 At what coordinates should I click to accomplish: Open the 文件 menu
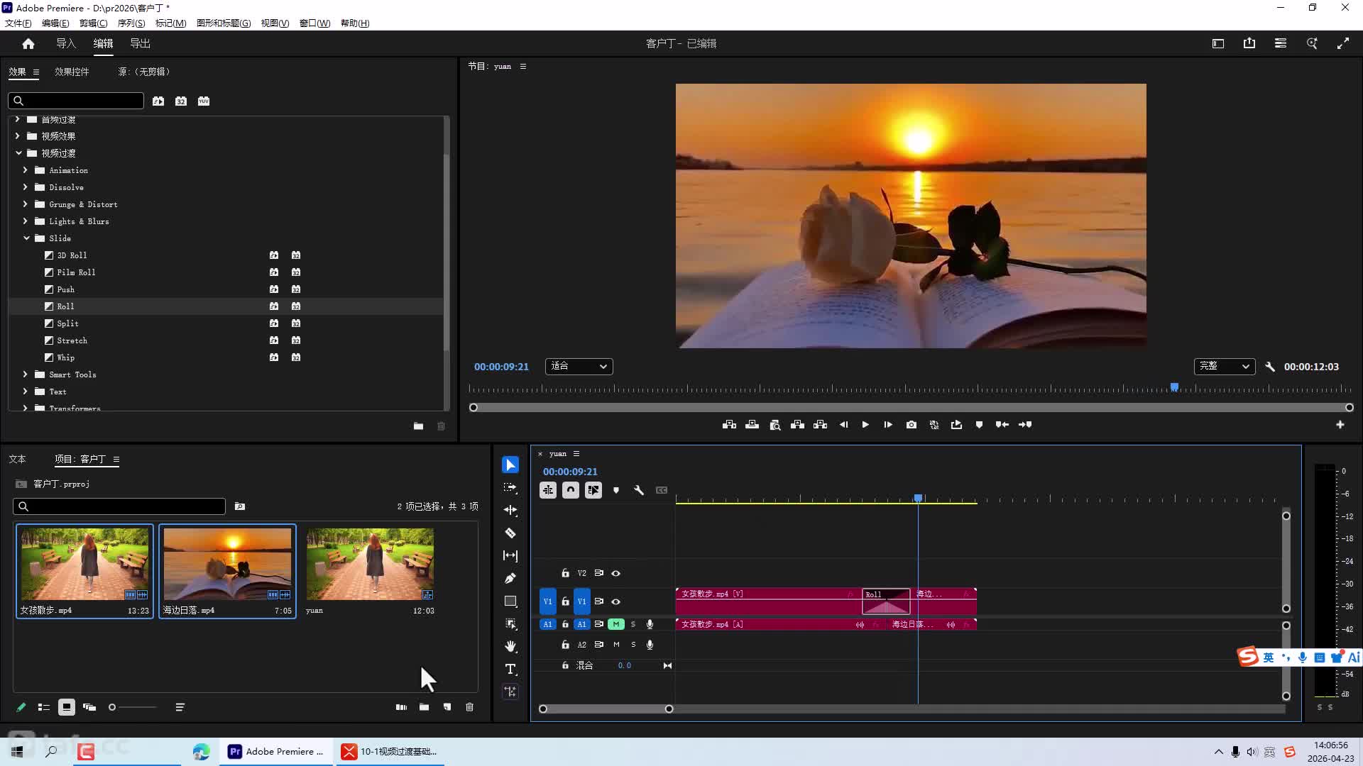click(x=18, y=23)
